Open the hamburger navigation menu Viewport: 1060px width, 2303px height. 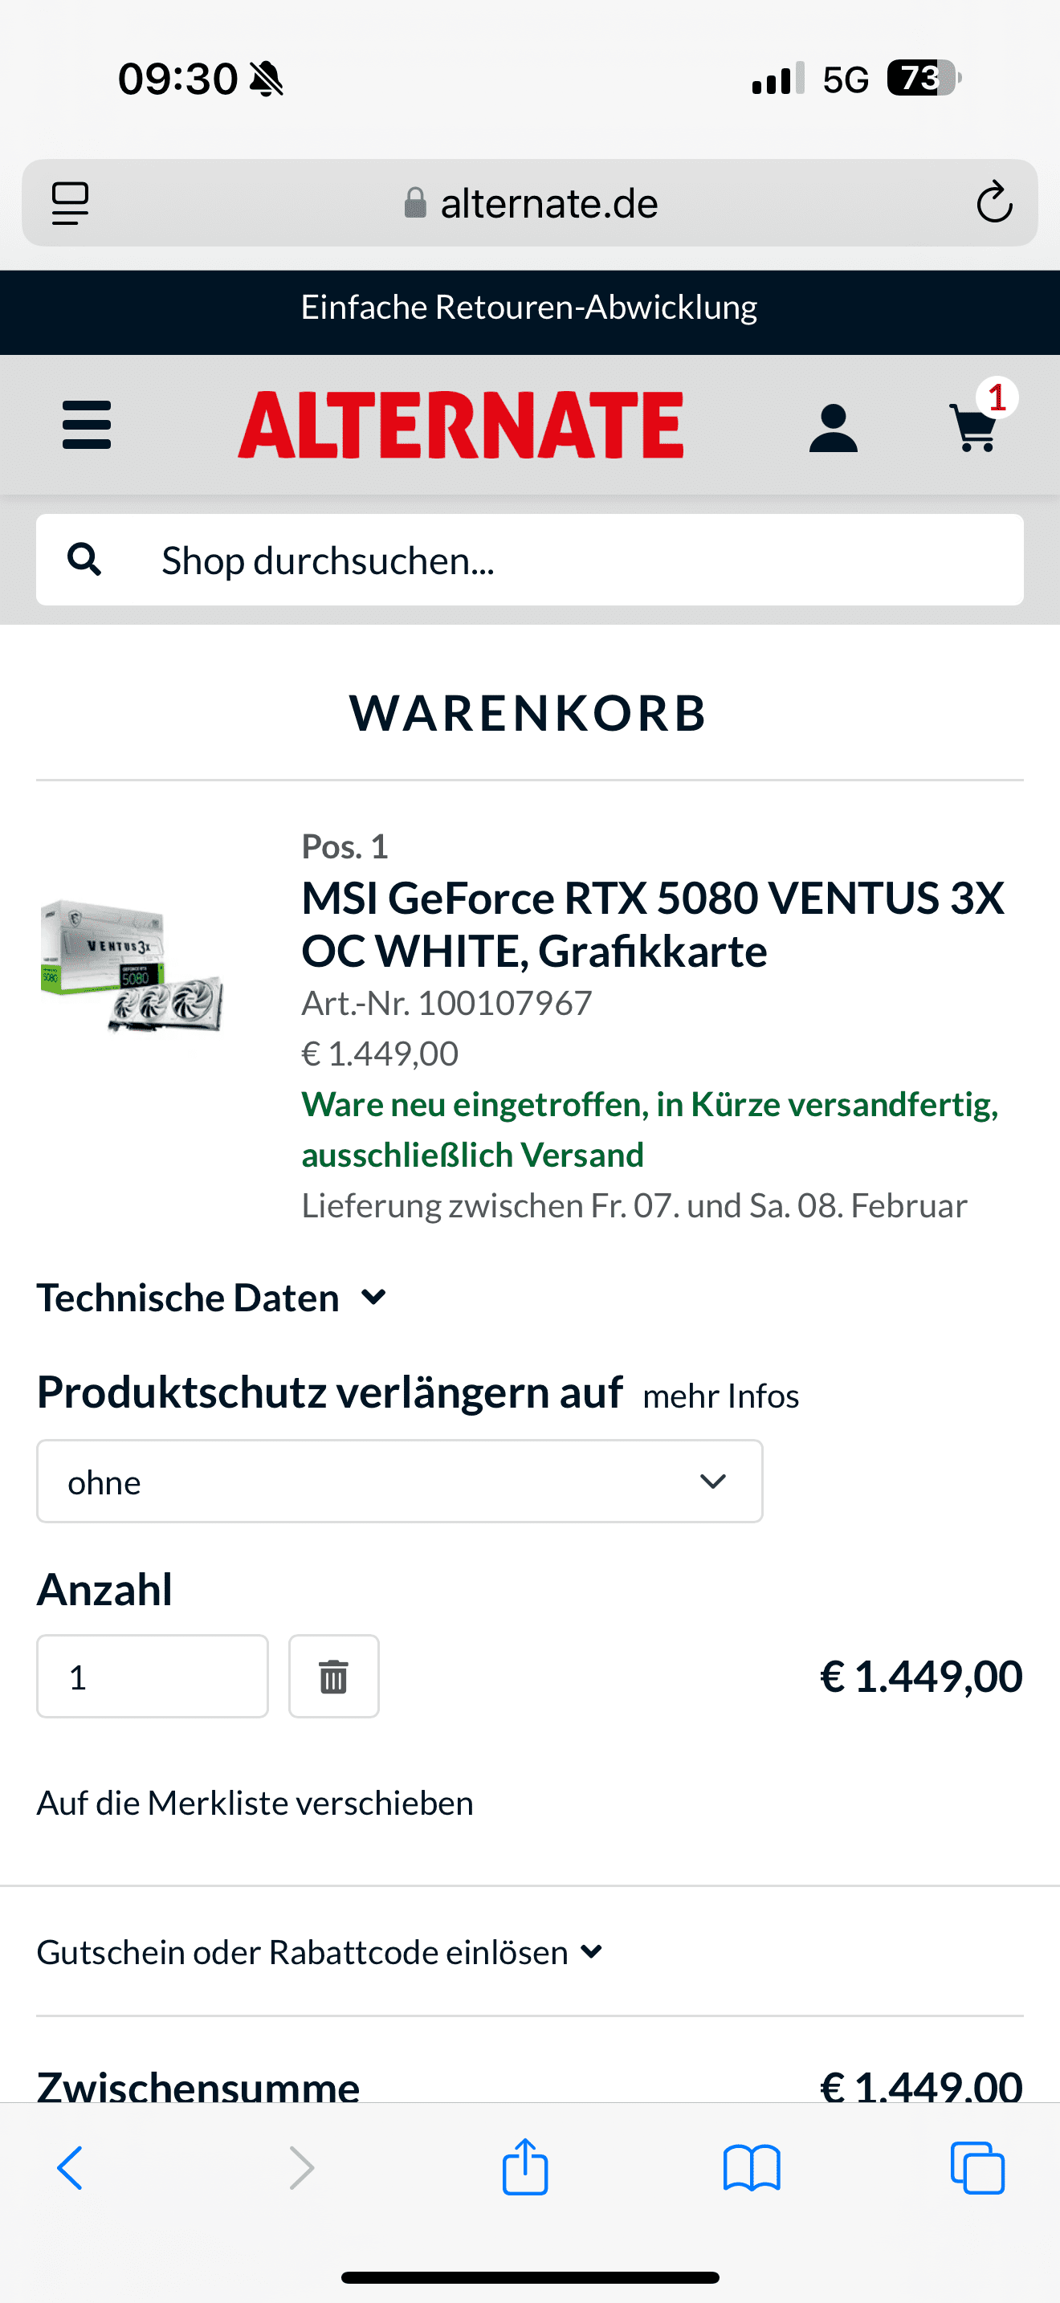(x=87, y=425)
